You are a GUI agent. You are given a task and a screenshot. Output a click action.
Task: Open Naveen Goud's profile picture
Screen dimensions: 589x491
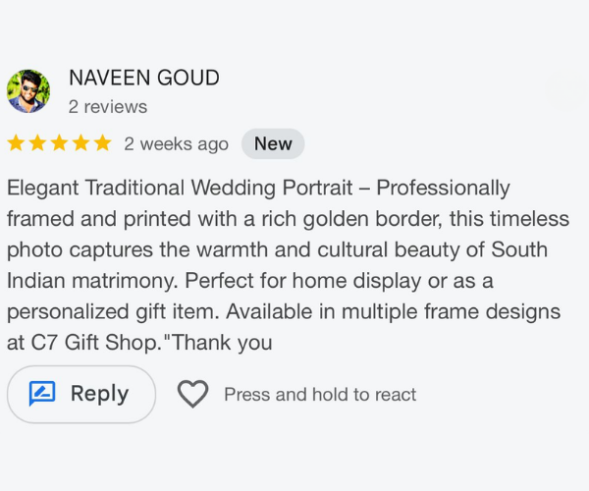[28, 91]
